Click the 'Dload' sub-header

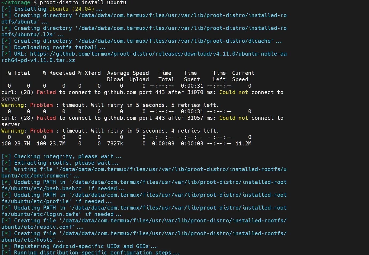pos(115,80)
